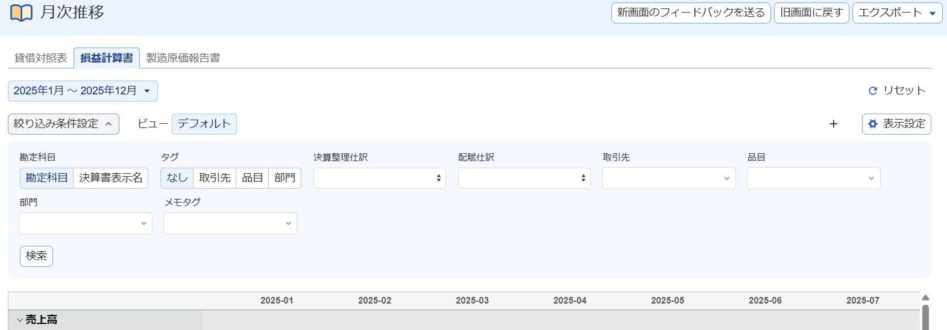The height and width of the screenshot is (330, 947).
Task: Toggle the 取引先 tag option
Action: coord(215,178)
